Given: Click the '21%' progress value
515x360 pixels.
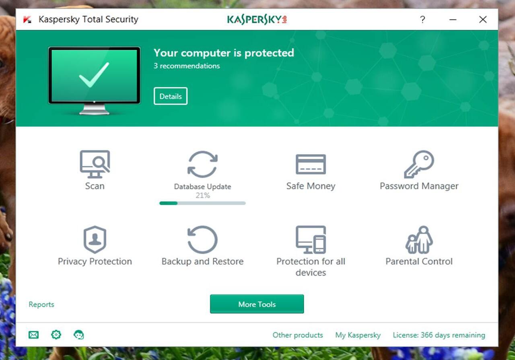Looking at the screenshot, I should 202,195.
